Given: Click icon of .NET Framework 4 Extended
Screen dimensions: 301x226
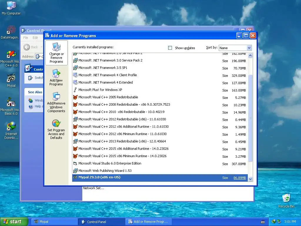Looking at the screenshot, I should (75, 82).
